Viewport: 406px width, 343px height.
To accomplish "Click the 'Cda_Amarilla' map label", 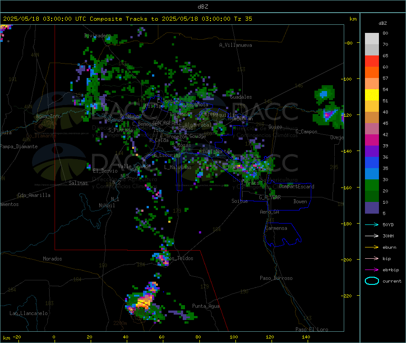I will (x=34, y=195).
